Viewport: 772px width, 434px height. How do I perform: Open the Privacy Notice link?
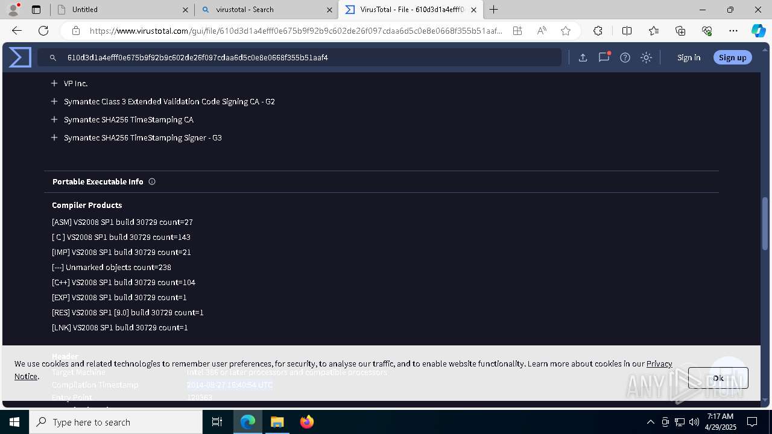[659, 363]
